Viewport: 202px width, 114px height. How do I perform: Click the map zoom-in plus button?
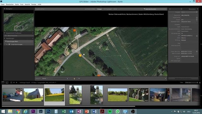pyautogui.click(x=67, y=79)
